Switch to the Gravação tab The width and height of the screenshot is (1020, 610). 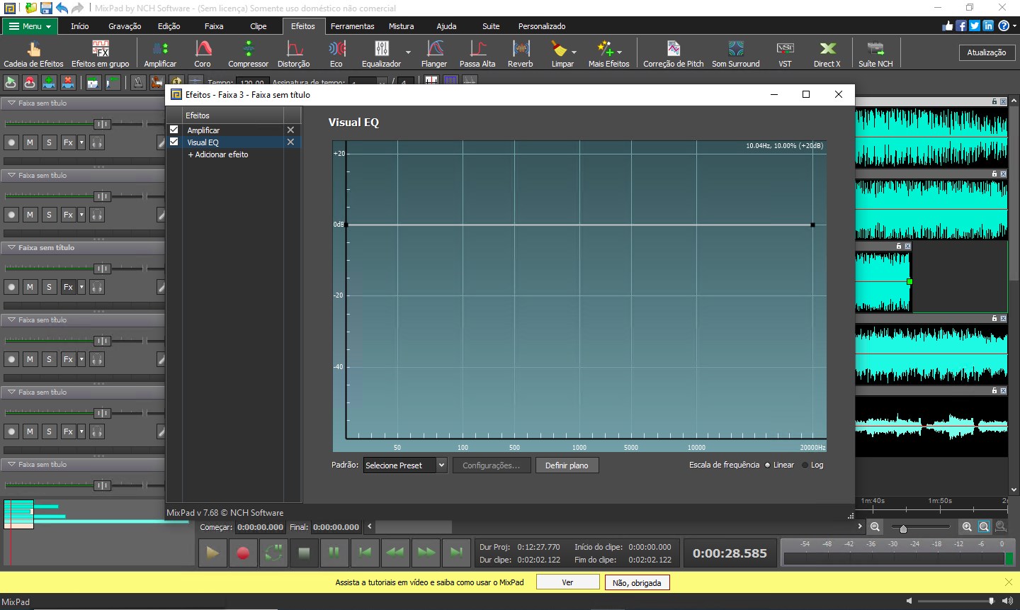point(125,26)
